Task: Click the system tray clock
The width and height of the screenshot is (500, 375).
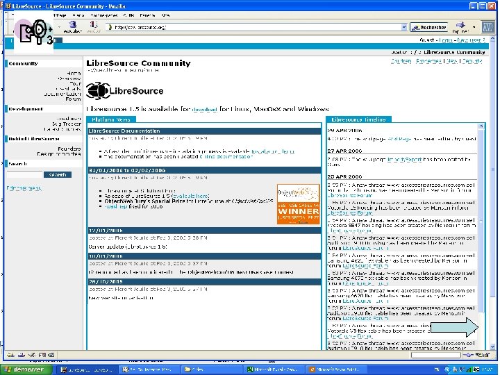Action: pos(488,369)
